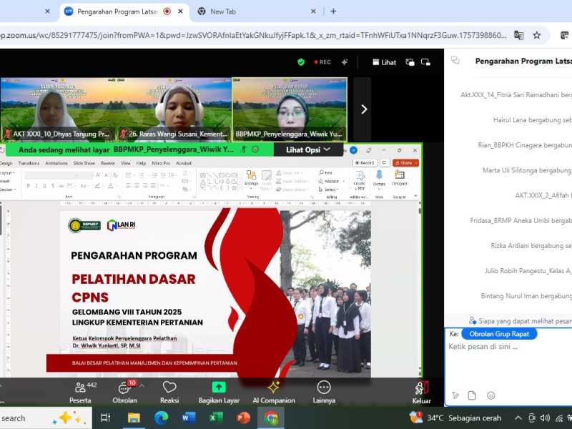
Task: Toggle the Obrolan chat panel
Action: pos(124,391)
